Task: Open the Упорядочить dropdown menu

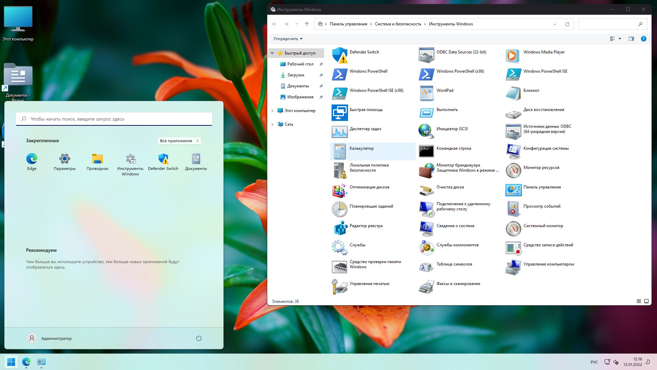Action: point(288,39)
